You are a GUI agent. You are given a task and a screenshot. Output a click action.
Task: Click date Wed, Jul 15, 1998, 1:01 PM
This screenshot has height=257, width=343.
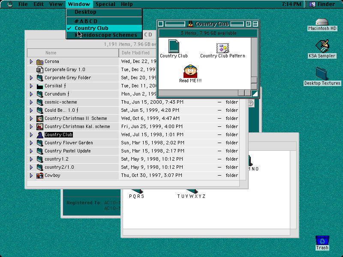pos(152,134)
